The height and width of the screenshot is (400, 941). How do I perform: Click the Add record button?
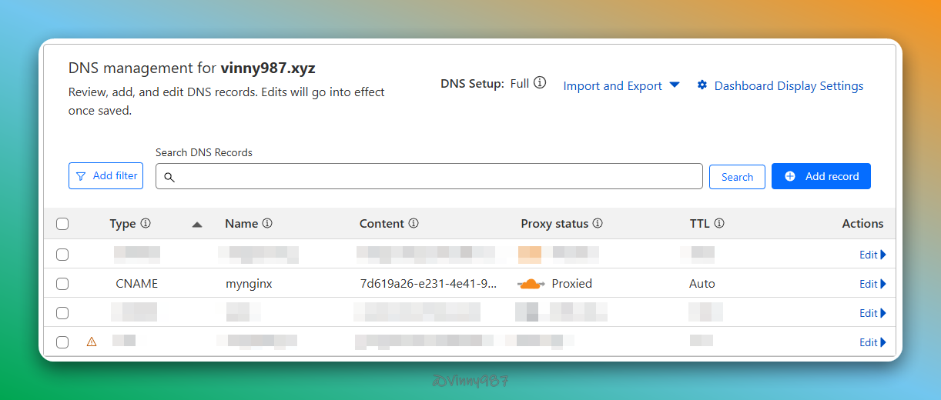coord(821,176)
